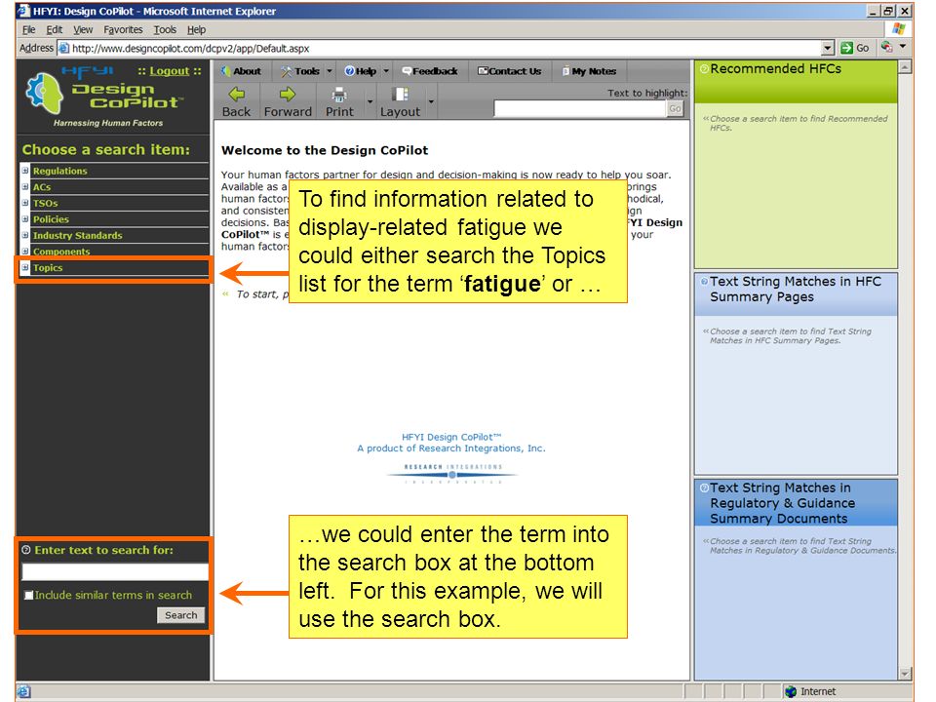Open the IE View menu
936x702 pixels.
[x=83, y=29]
